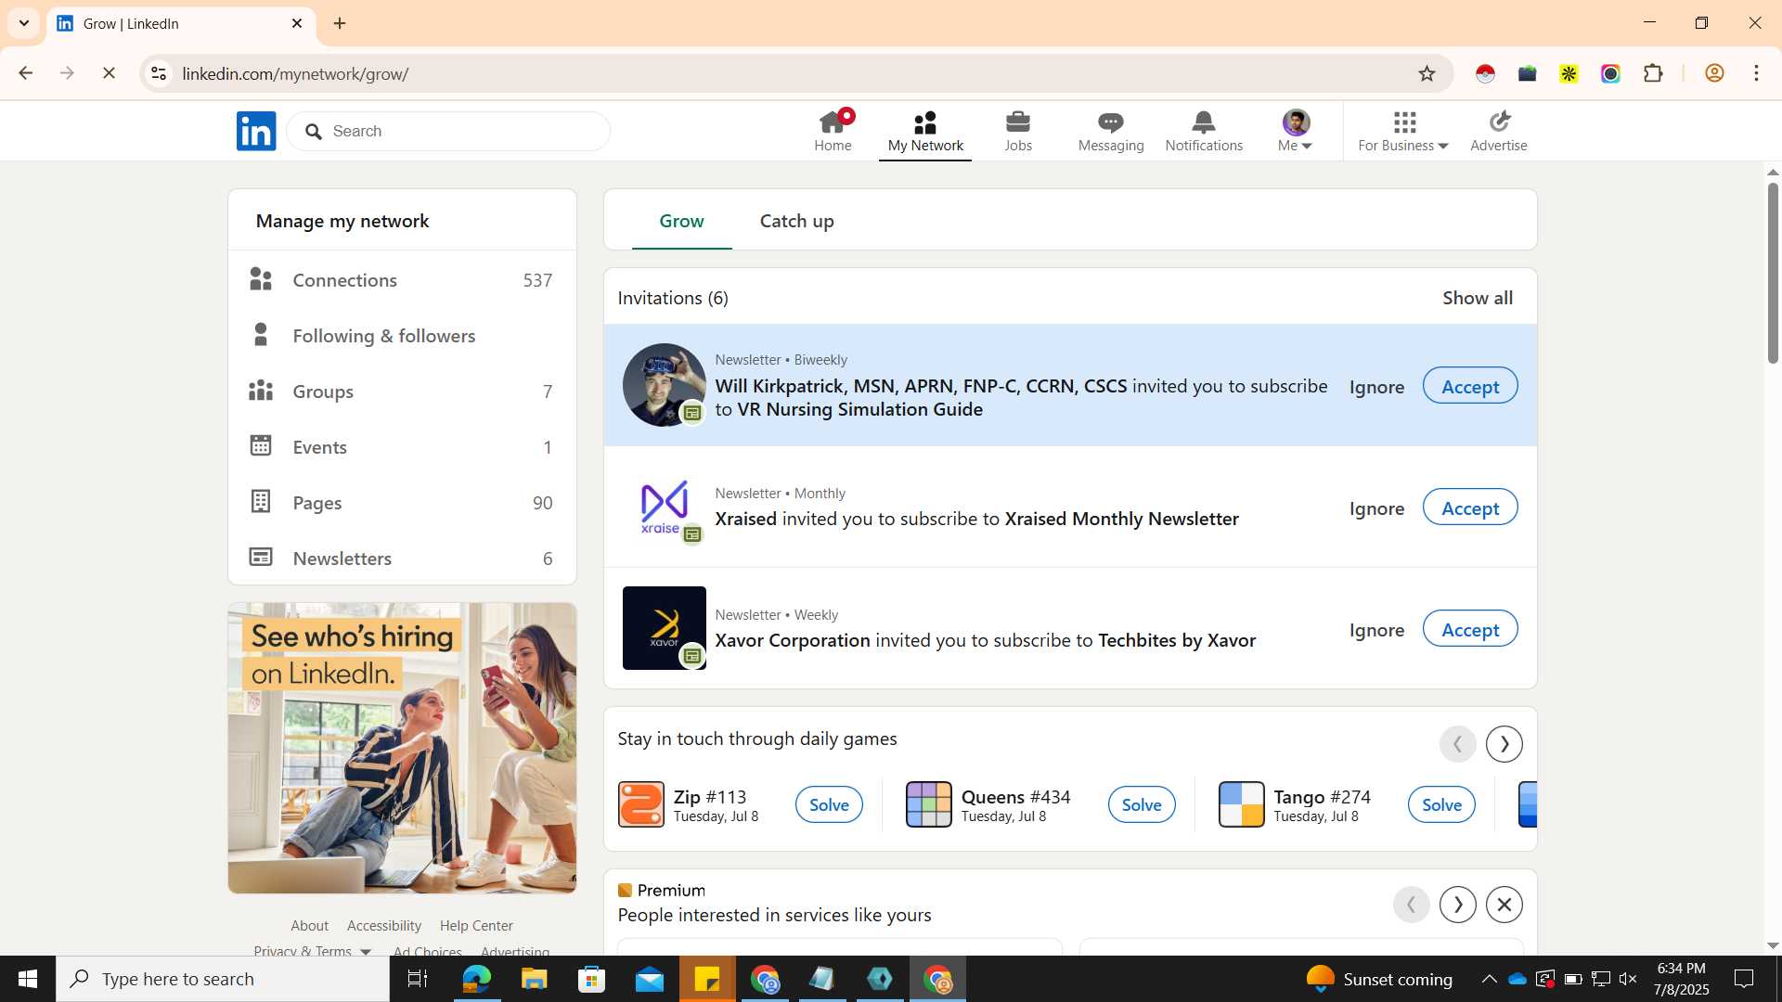Image resolution: width=1782 pixels, height=1002 pixels.
Task: Open the Groups row in the sidebar
Action: click(402, 392)
